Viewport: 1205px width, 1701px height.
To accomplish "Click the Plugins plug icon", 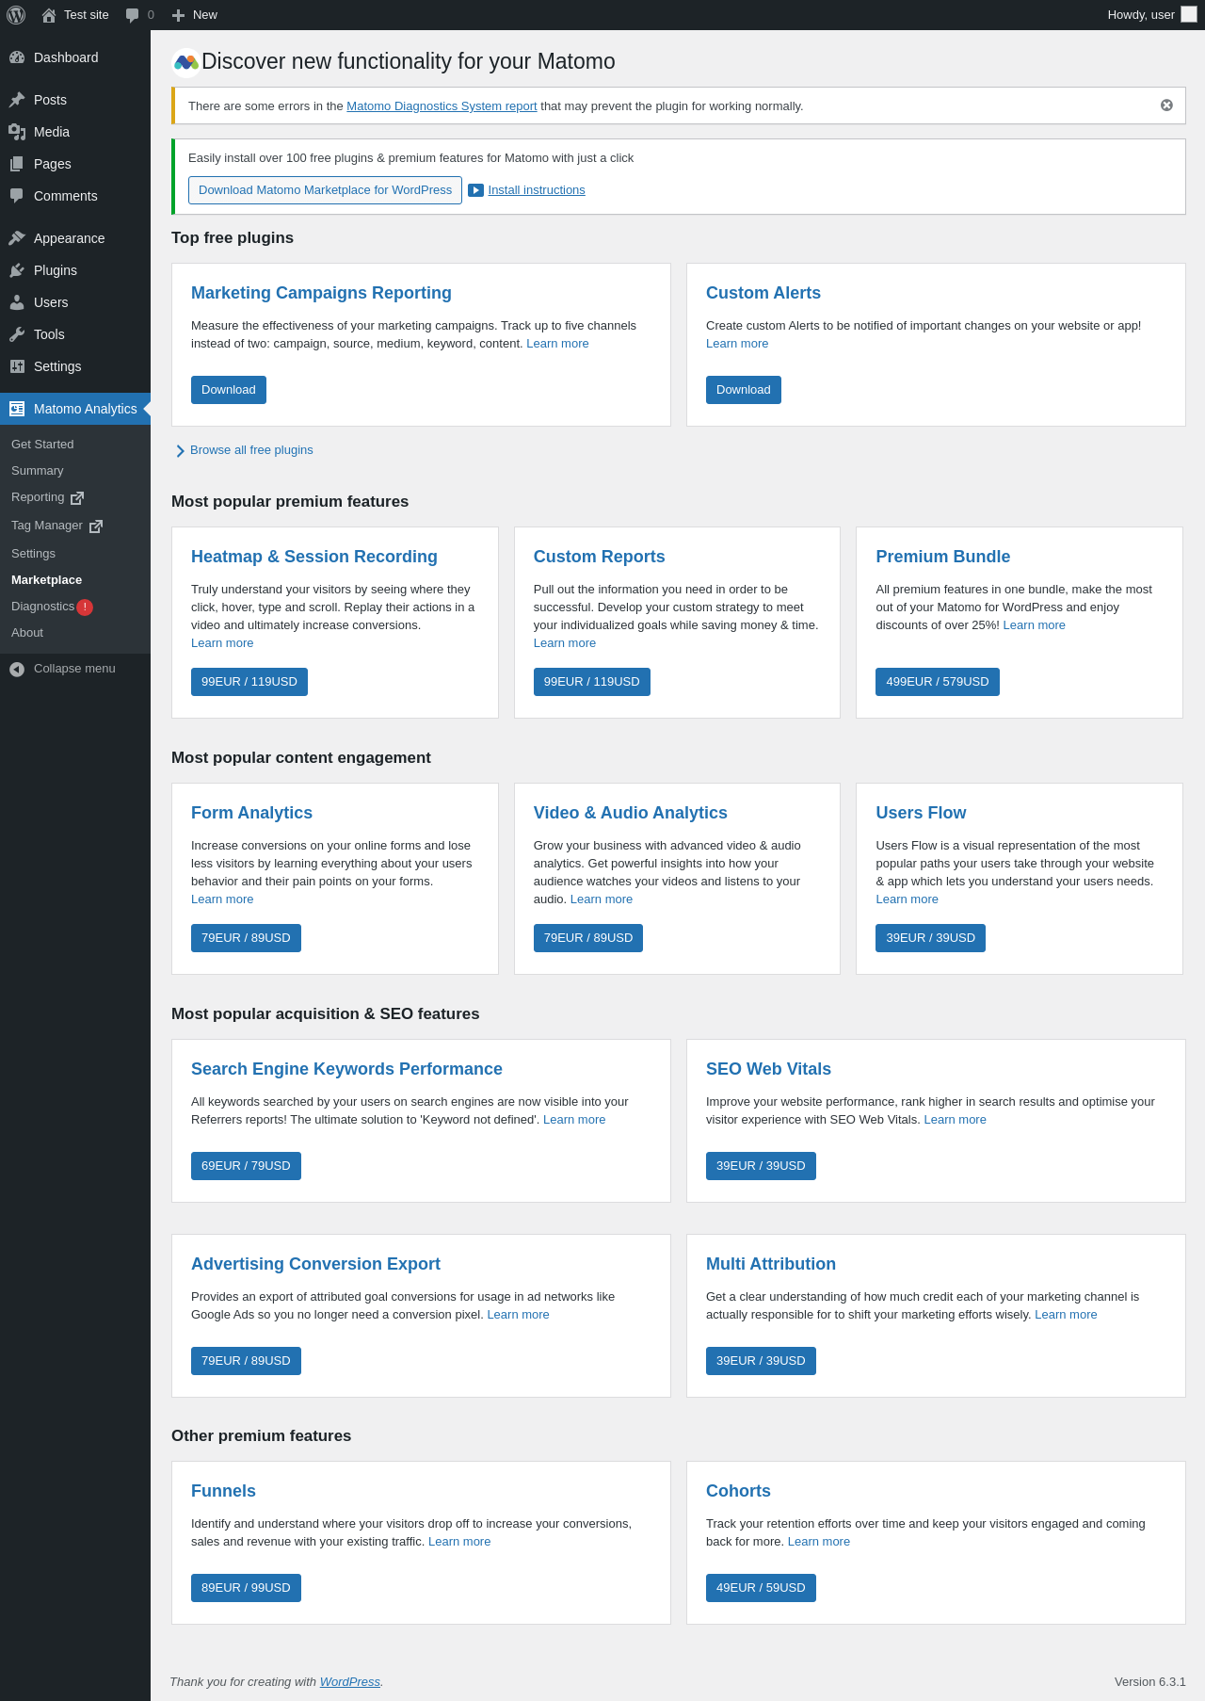I will 17,270.
